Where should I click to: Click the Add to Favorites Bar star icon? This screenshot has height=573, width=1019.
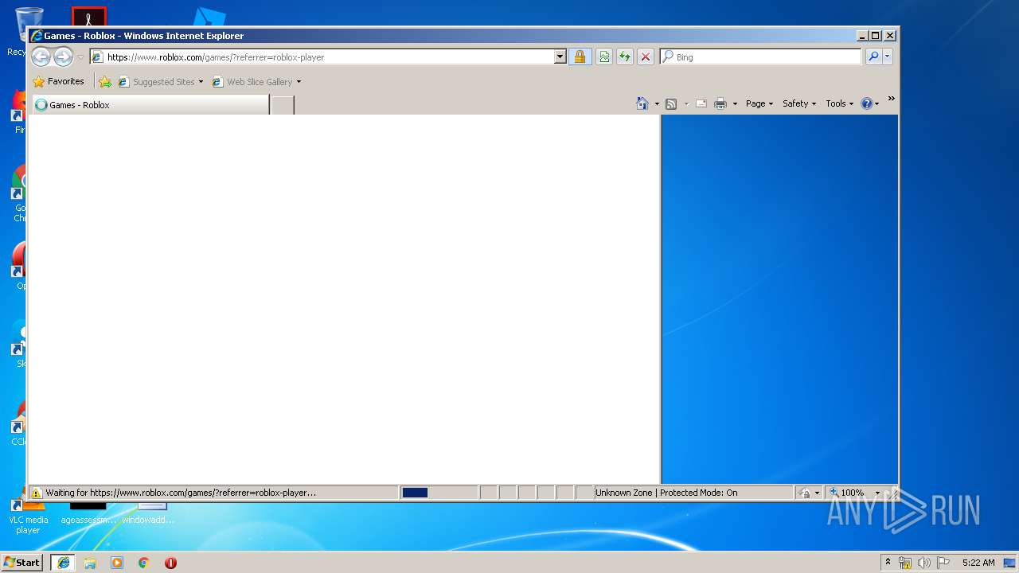(x=105, y=81)
